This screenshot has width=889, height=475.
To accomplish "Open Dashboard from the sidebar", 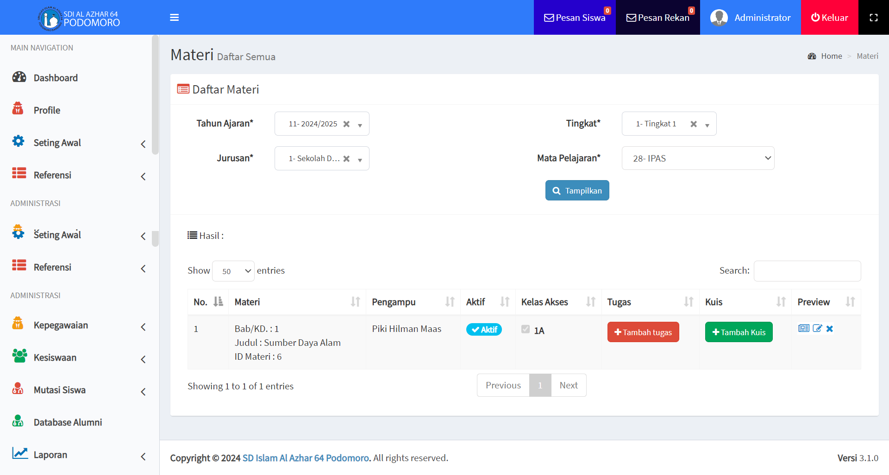I will 56,78.
